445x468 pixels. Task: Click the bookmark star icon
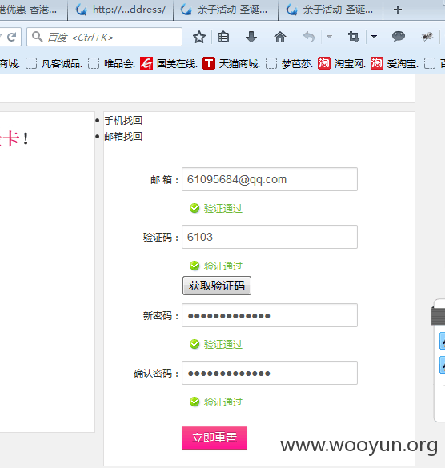pyautogui.click(x=199, y=37)
